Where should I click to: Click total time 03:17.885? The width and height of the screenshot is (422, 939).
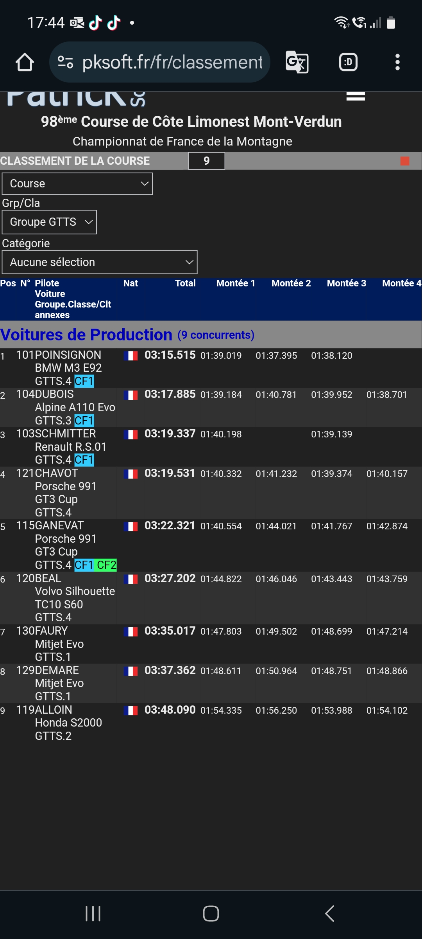coord(170,394)
